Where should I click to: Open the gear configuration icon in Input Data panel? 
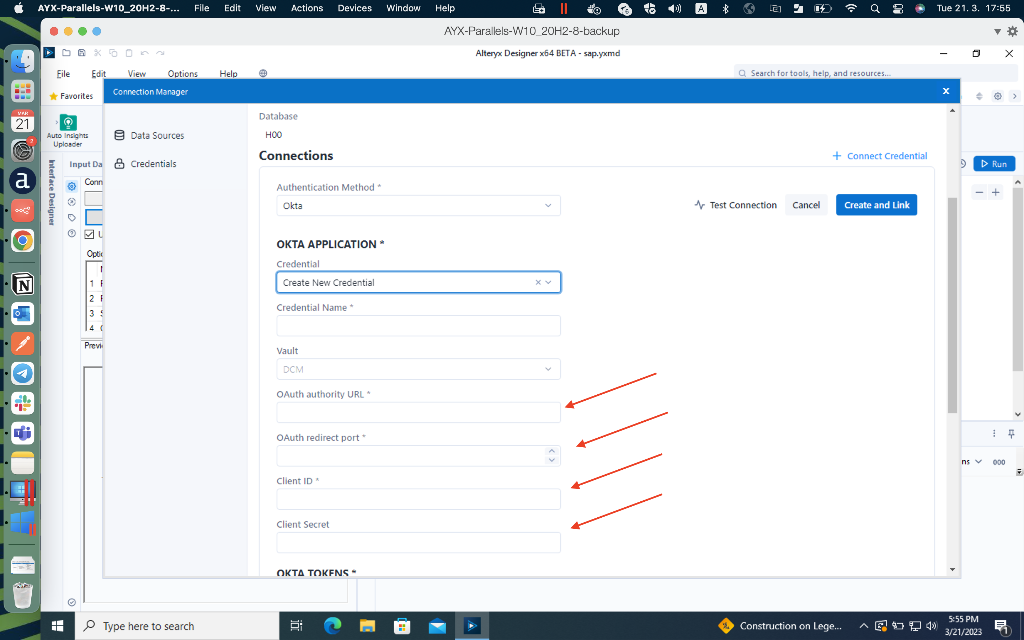click(x=71, y=186)
